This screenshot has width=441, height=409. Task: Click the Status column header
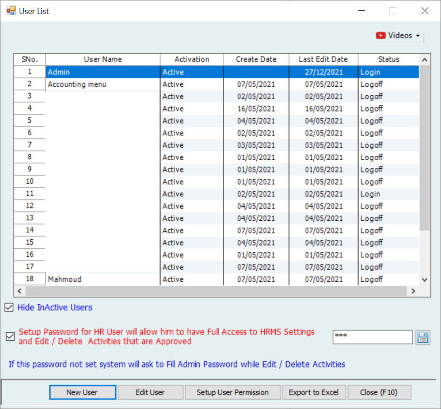pos(389,59)
